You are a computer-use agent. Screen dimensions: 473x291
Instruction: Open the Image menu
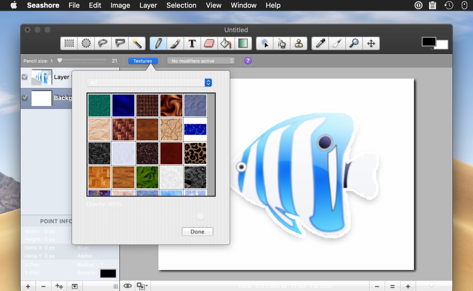tap(120, 5)
